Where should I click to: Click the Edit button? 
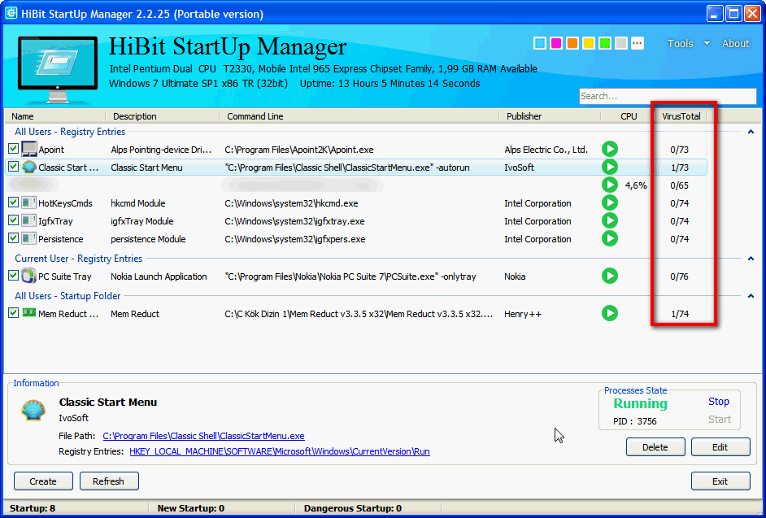pyautogui.click(x=720, y=447)
